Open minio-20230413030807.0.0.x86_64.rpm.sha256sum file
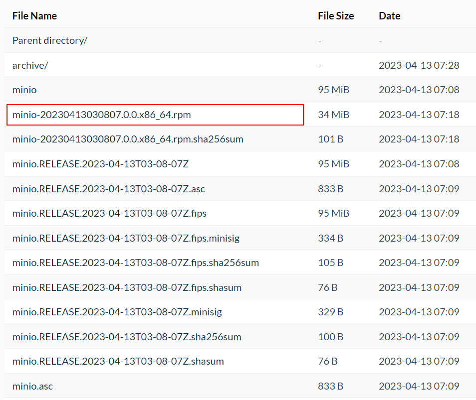Image resolution: width=476 pixels, height=400 pixels. (x=128, y=139)
